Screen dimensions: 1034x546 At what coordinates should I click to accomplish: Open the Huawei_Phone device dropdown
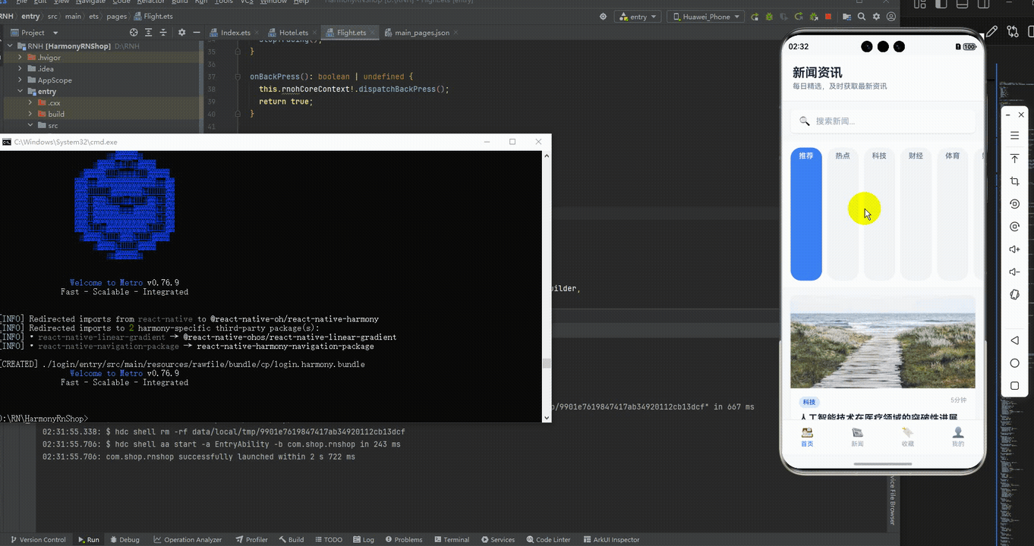[x=705, y=17]
